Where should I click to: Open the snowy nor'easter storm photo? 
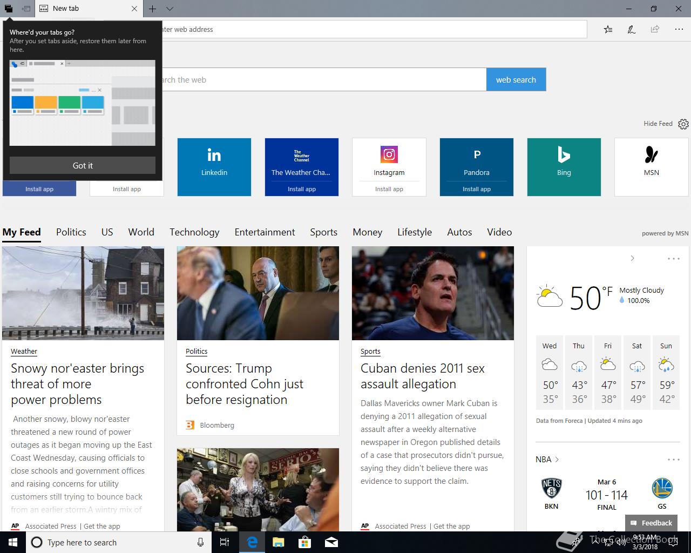click(83, 293)
